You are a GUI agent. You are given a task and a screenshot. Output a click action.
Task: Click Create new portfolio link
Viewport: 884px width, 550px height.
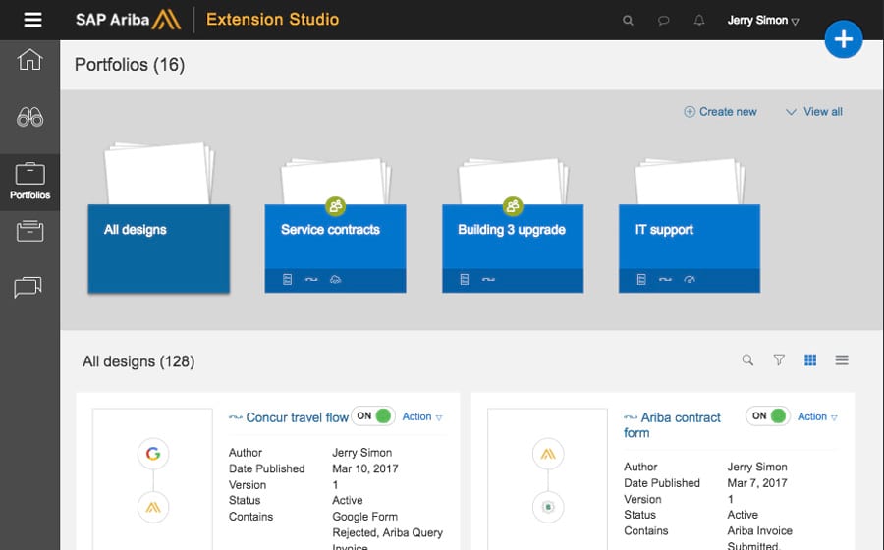720,112
